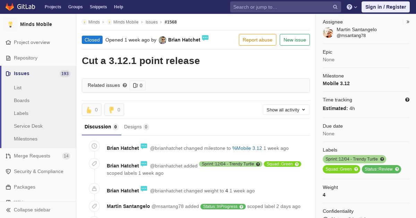This screenshot has width=416, height=218.
Task: Click the Report abuse button
Action: coord(258,40)
